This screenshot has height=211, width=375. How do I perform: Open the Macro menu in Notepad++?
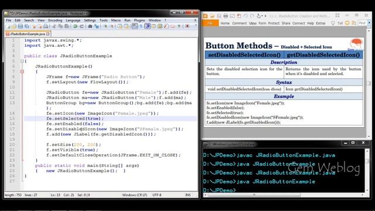point(116,21)
